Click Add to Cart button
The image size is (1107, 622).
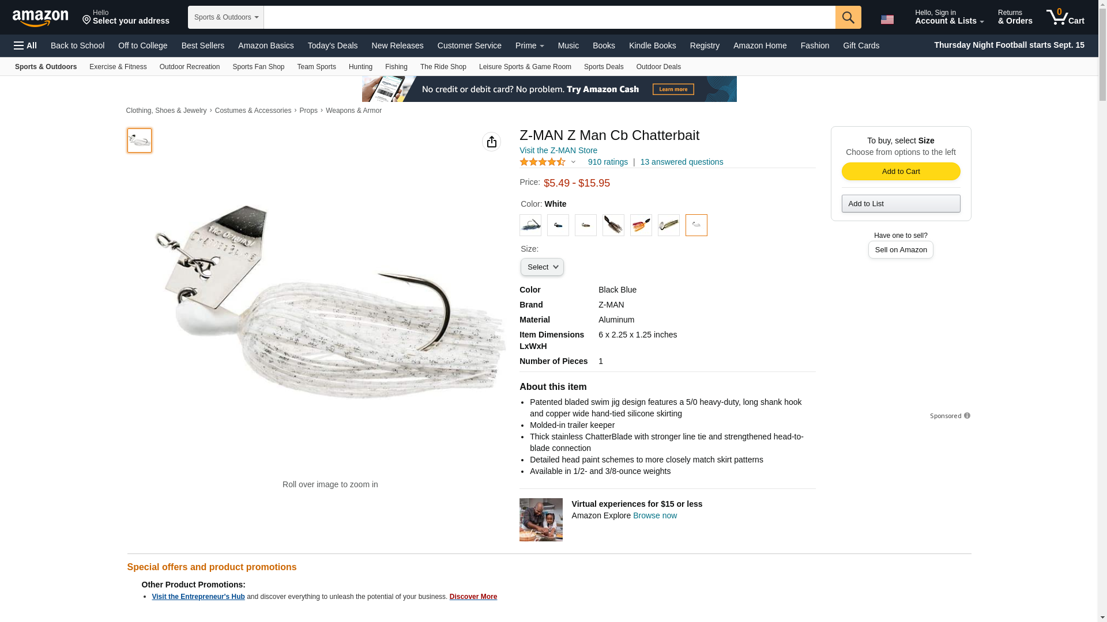901,172
